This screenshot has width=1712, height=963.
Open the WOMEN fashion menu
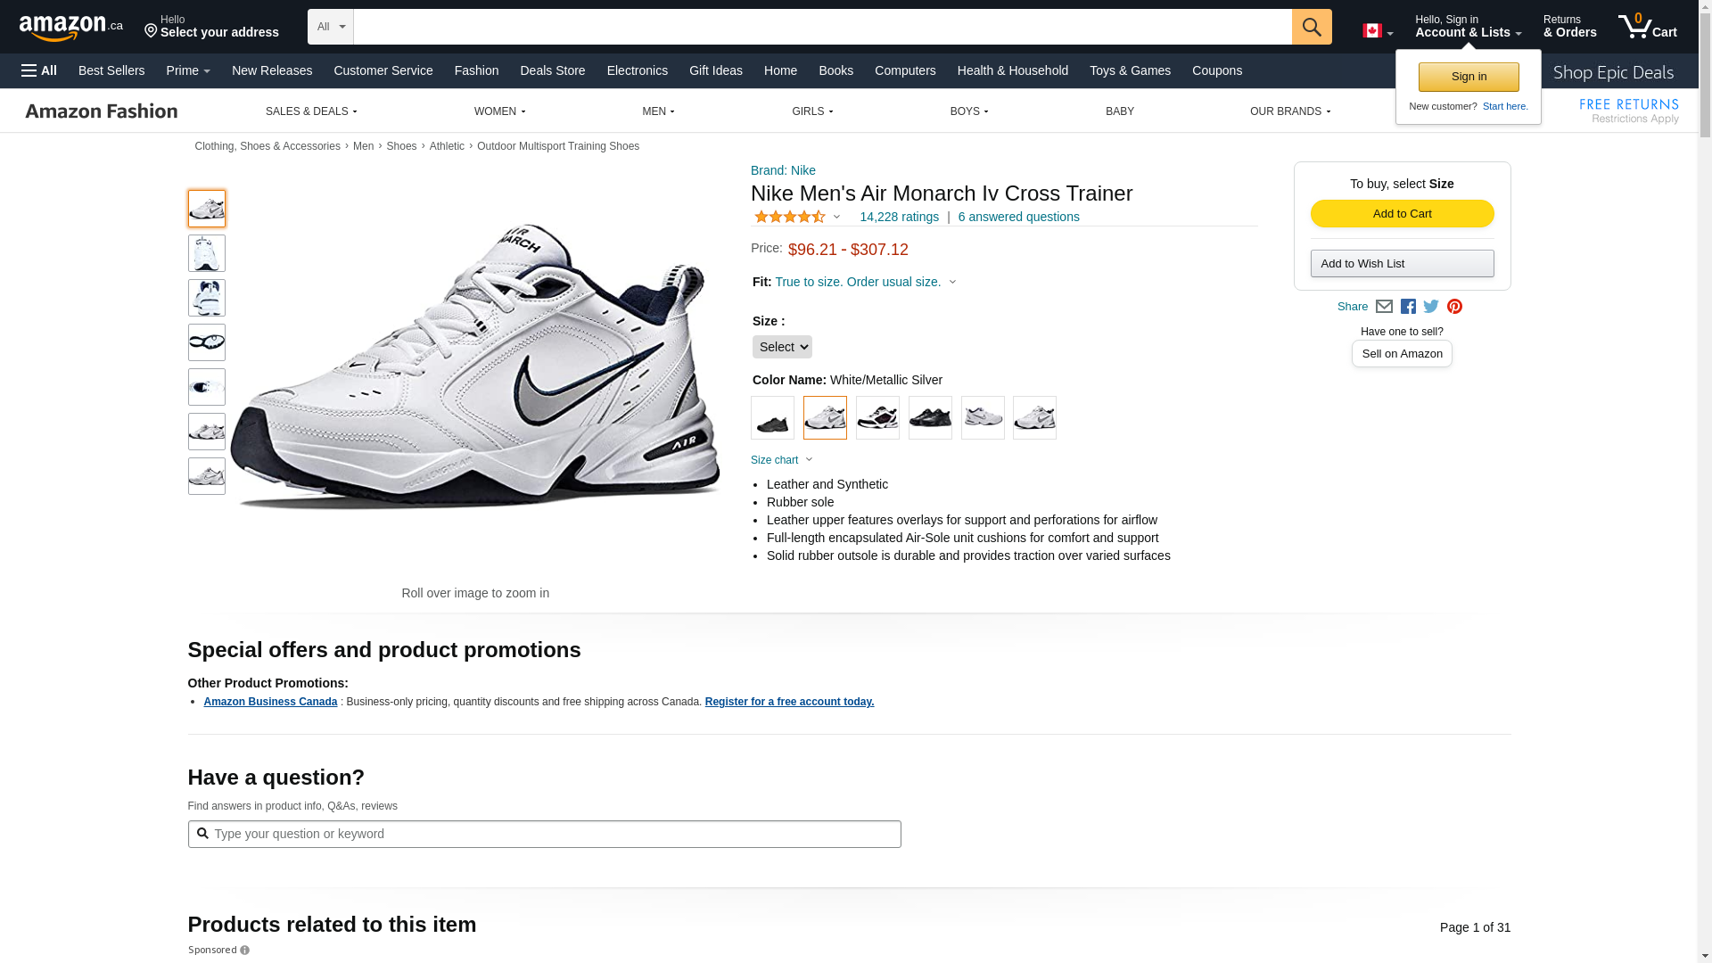[499, 111]
